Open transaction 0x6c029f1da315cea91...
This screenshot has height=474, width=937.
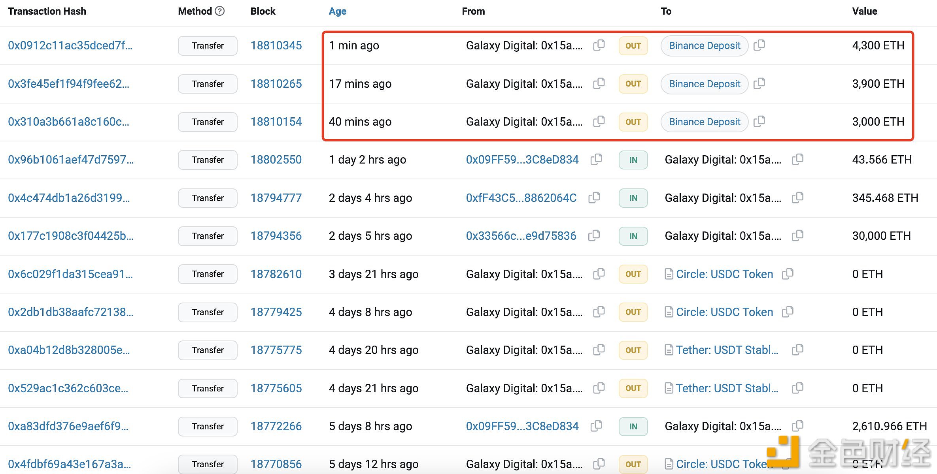click(x=70, y=274)
